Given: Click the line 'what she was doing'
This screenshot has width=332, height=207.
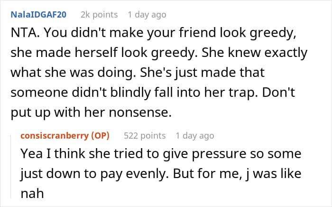Looking at the screenshot, I should point(73,73).
